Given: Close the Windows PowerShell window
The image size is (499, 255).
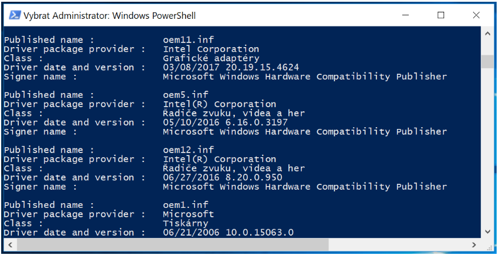Looking at the screenshot, I should [476, 15].
